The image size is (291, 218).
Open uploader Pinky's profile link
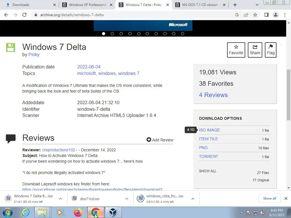click(x=34, y=55)
